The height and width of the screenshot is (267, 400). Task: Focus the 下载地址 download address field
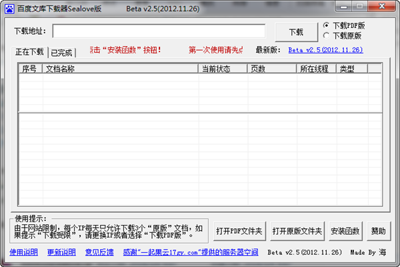pos(159,31)
